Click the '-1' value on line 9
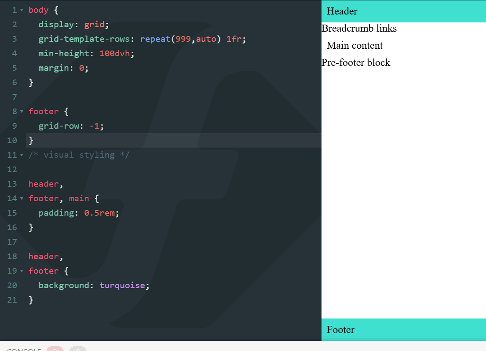486x351 pixels. click(94, 126)
